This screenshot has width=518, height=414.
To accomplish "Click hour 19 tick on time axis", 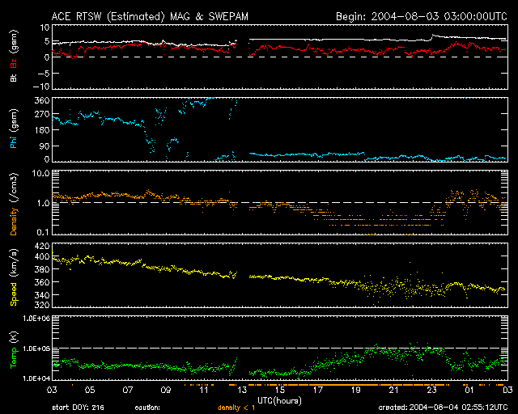I will coord(355,390).
